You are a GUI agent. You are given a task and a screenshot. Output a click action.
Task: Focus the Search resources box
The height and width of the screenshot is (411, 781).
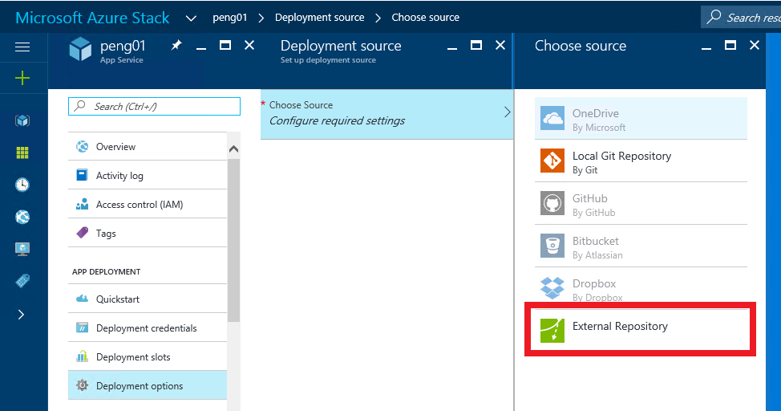pos(741,18)
